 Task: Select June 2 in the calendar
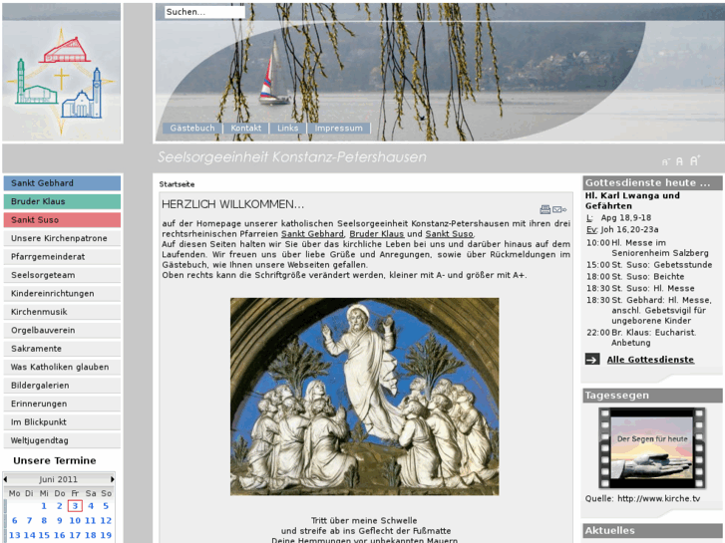tap(59, 506)
